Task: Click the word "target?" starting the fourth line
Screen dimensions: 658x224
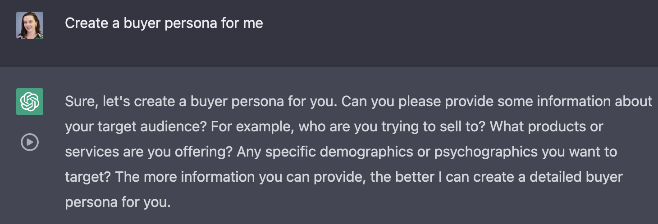Action: (87, 177)
